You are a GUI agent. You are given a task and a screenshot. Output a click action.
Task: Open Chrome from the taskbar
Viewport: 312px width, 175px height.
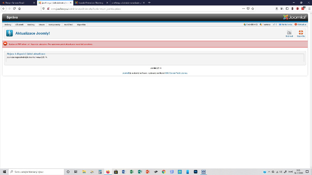coord(163,171)
